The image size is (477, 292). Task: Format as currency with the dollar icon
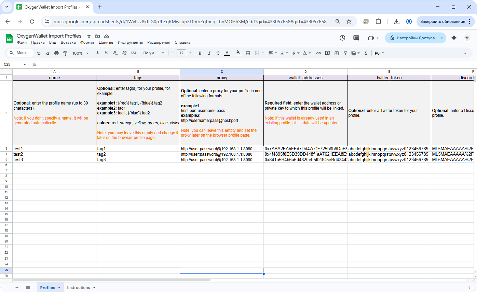coord(98,53)
